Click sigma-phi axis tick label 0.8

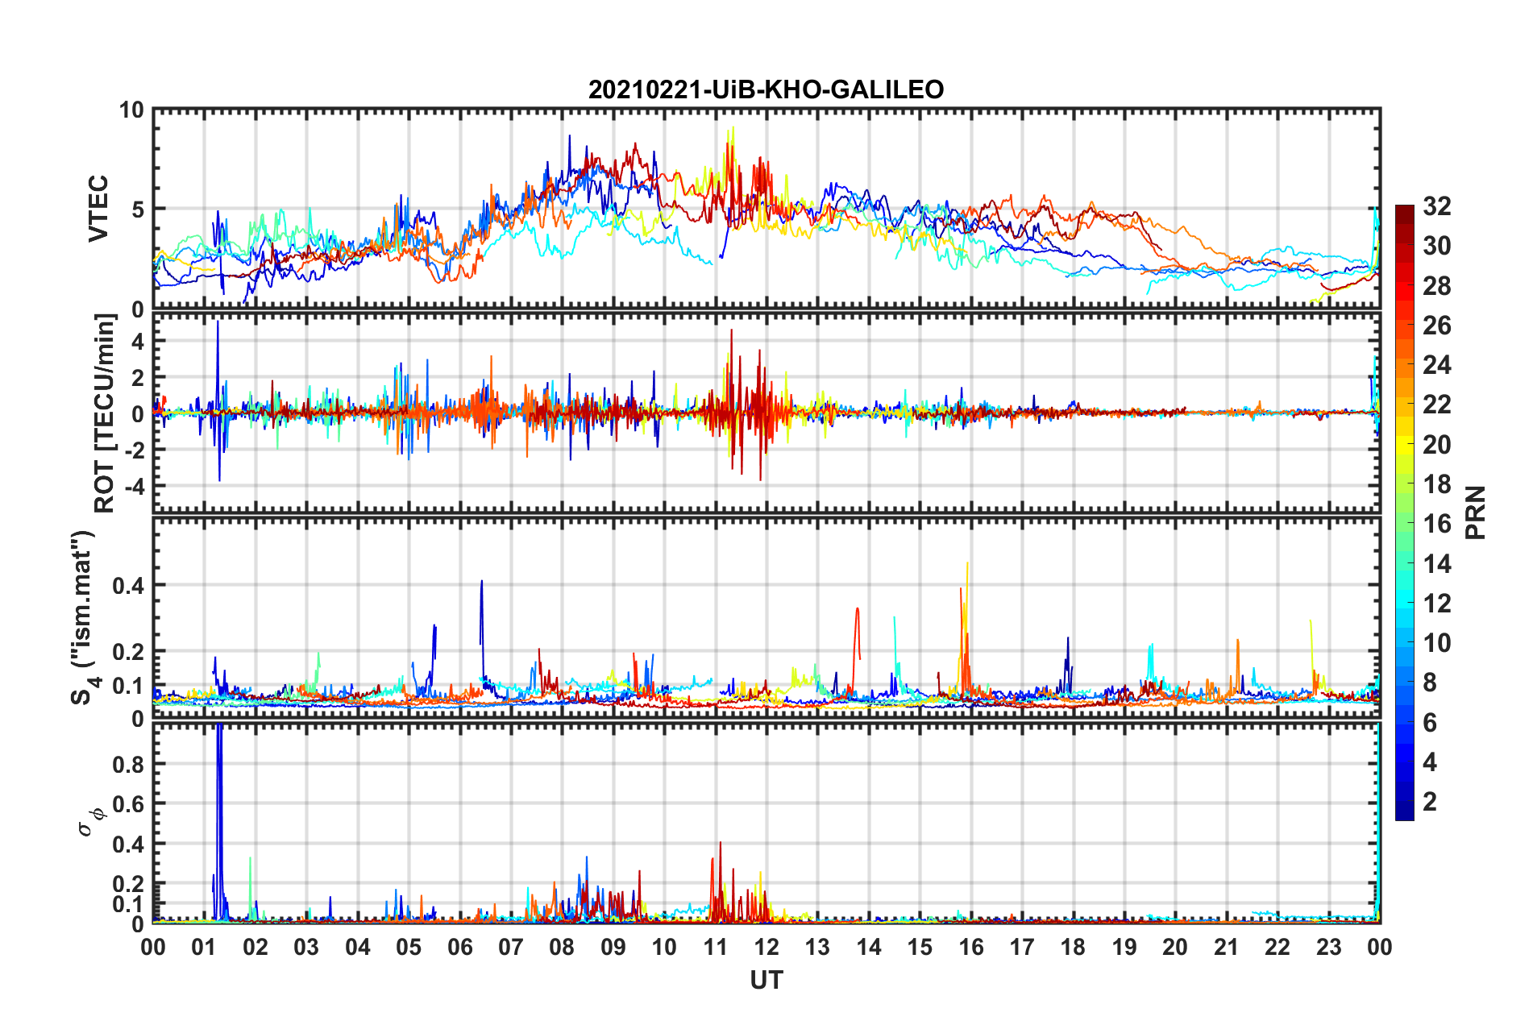(x=129, y=764)
